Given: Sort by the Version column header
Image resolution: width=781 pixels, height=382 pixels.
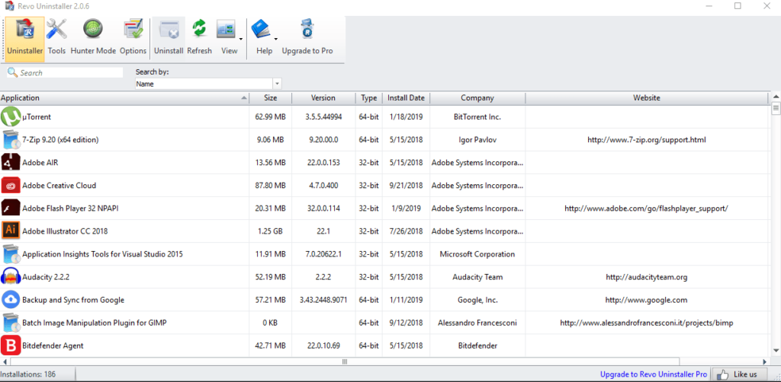Looking at the screenshot, I should point(323,98).
